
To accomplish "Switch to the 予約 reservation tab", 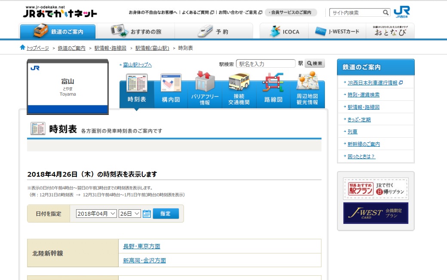I will tap(213, 32).
